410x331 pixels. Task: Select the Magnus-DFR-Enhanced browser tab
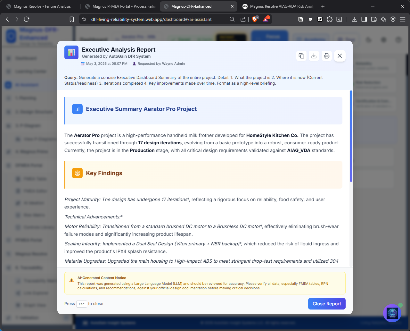tap(191, 6)
